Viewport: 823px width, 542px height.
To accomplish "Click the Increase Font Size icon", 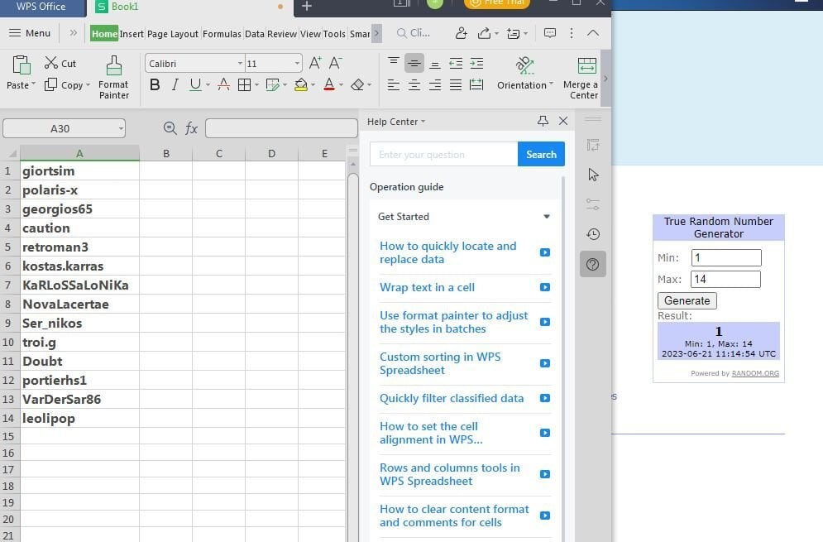I will (x=315, y=63).
